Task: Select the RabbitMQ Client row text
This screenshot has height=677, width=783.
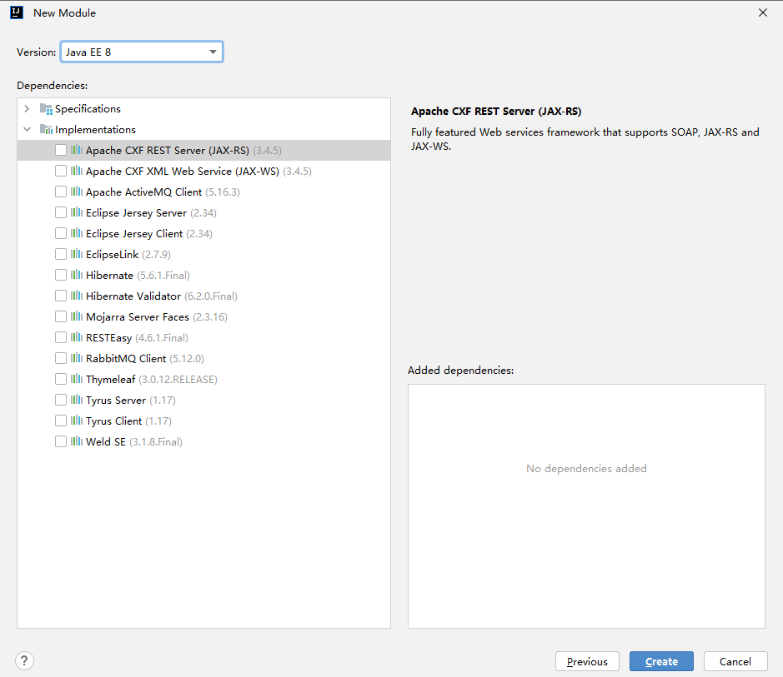Action: [x=145, y=359]
